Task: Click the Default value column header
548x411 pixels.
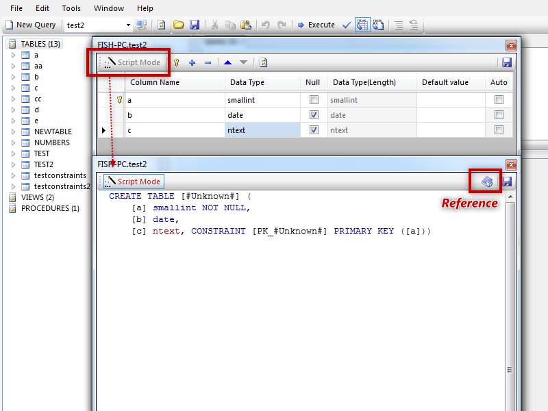Action: [x=451, y=82]
